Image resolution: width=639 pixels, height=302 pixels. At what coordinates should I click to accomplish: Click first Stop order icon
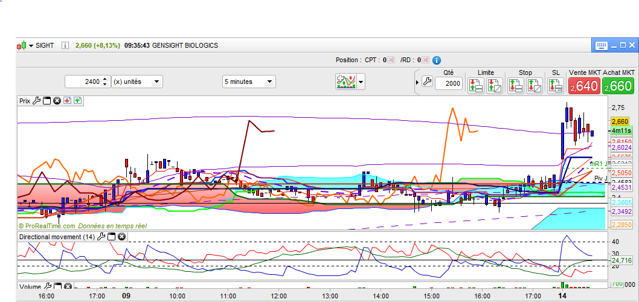point(516,85)
